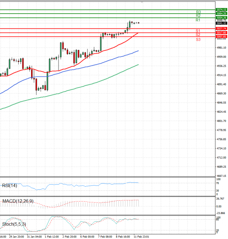Click the 1 Feb 12:00 time label
Screen dimensions: 228x239
[x=52, y=237]
